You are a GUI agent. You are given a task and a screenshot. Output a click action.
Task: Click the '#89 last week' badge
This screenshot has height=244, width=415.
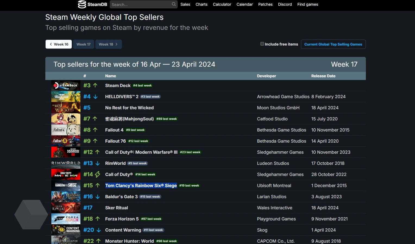(x=166, y=119)
